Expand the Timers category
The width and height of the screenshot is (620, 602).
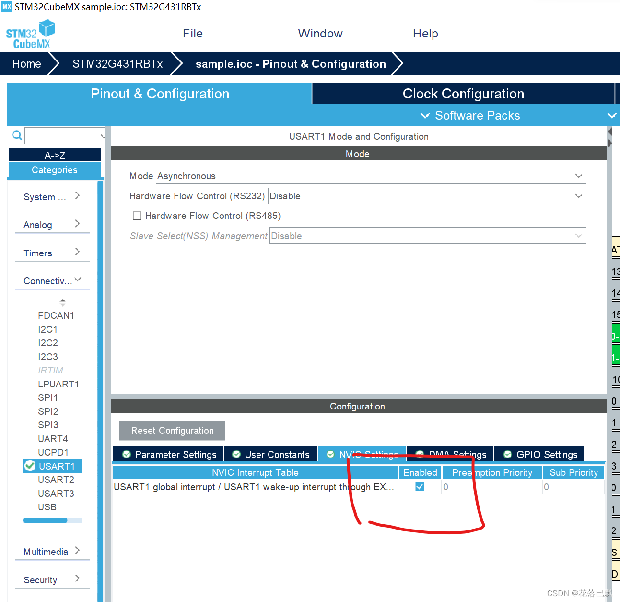pos(53,253)
